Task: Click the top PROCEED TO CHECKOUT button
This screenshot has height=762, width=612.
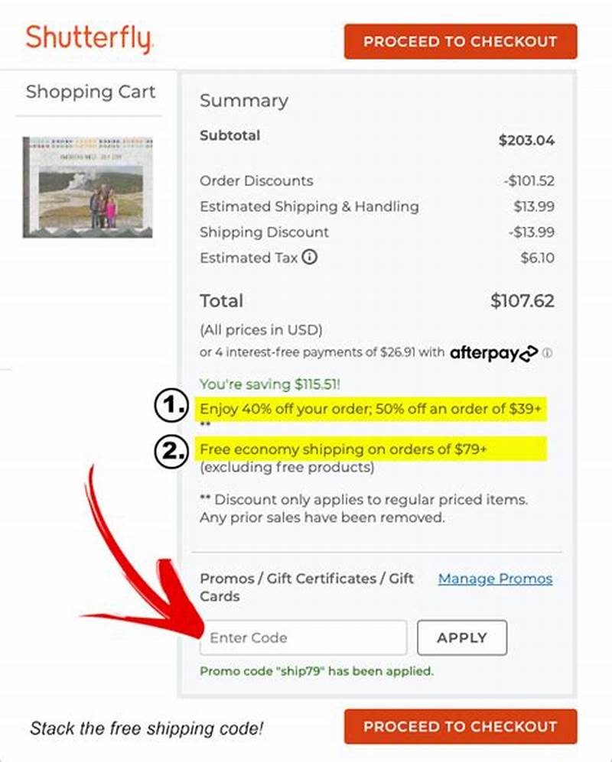Action: 461,42
